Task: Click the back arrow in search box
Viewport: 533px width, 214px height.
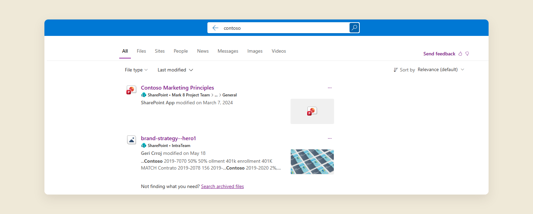Action: tap(215, 28)
